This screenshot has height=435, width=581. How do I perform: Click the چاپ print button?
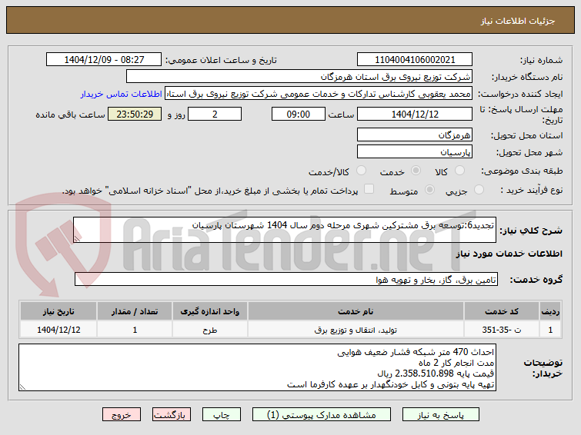click(221, 415)
